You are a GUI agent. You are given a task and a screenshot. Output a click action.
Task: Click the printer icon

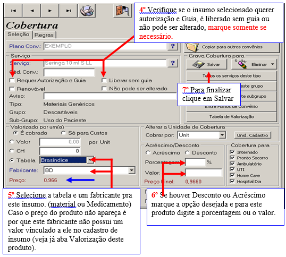coord(87,11)
